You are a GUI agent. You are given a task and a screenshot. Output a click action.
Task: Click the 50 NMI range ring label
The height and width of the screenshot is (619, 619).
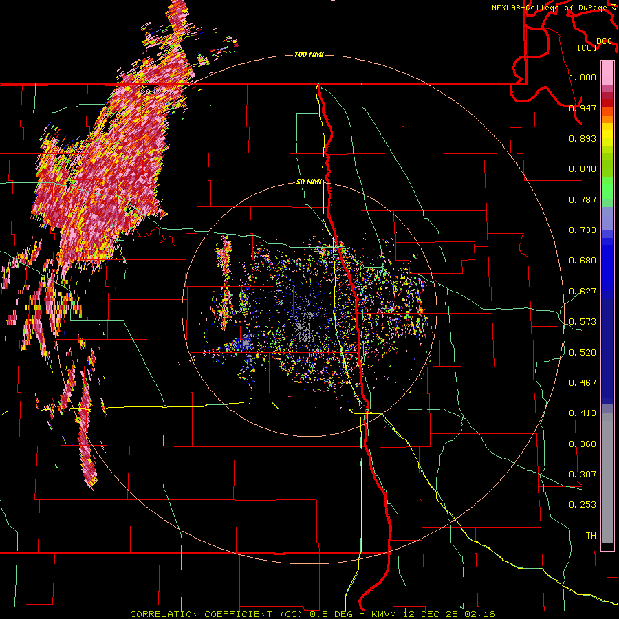click(309, 182)
